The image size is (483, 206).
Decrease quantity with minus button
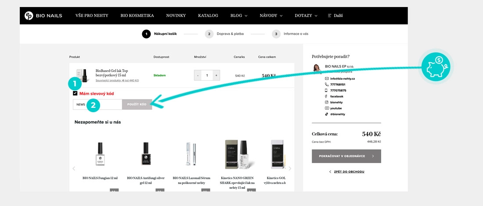198,75
